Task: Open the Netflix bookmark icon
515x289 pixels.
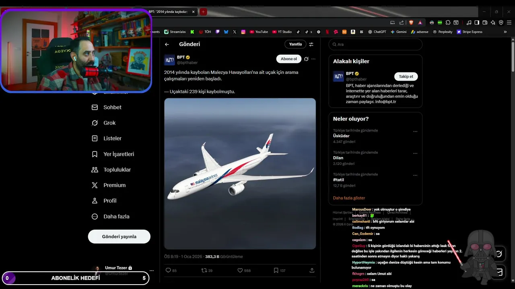Action: [327, 32]
